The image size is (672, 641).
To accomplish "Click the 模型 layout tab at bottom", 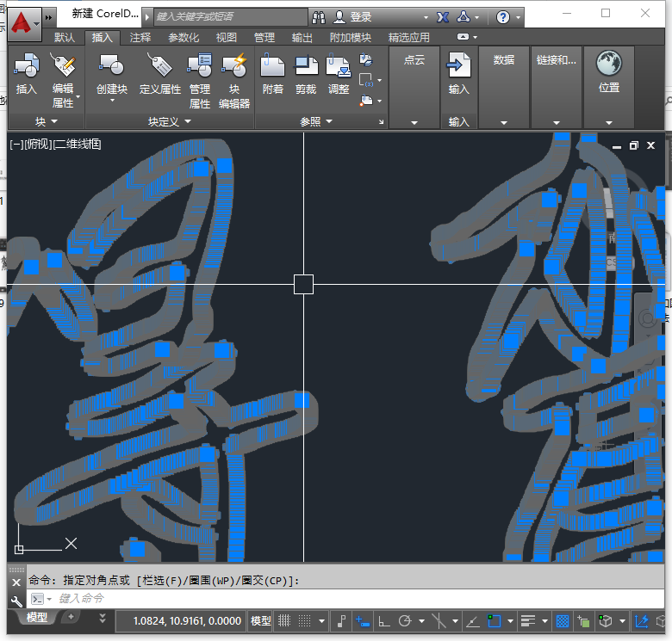I will 37,617.
